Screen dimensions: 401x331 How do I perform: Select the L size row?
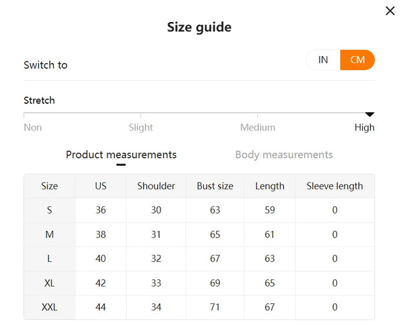pos(50,259)
